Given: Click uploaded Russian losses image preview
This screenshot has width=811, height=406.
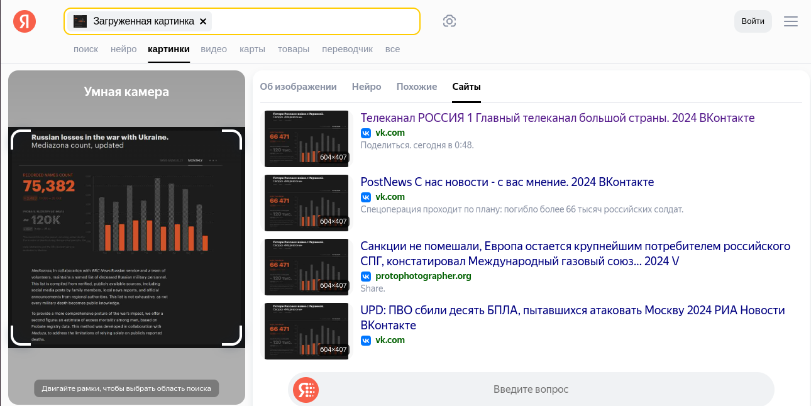Looking at the screenshot, I should point(126,238).
